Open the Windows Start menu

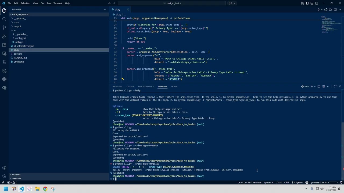click(6, 189)
